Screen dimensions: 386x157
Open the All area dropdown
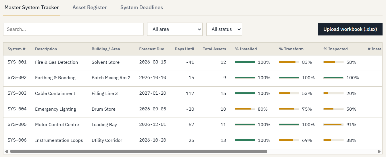coord(175,29)
